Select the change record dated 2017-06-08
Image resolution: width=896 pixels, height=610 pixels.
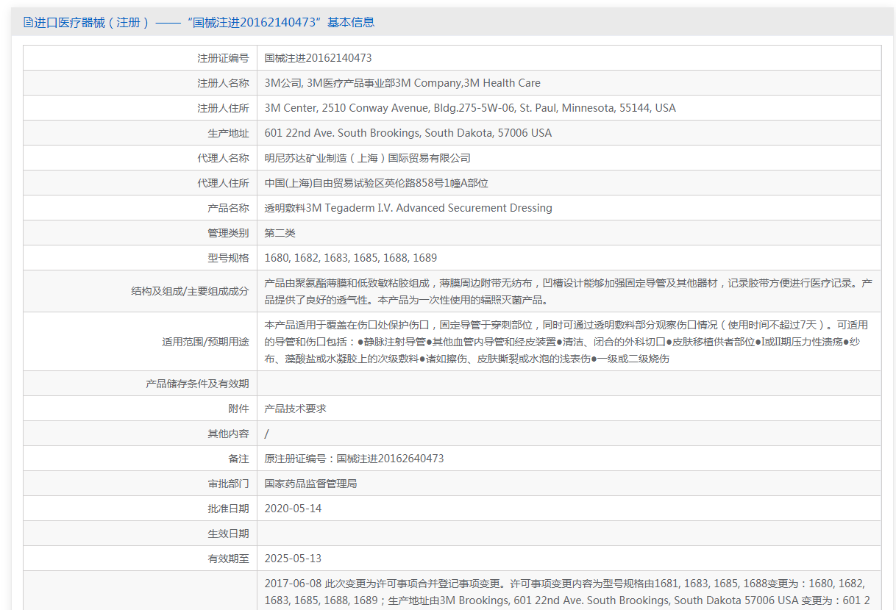click(x=566, y=592)
